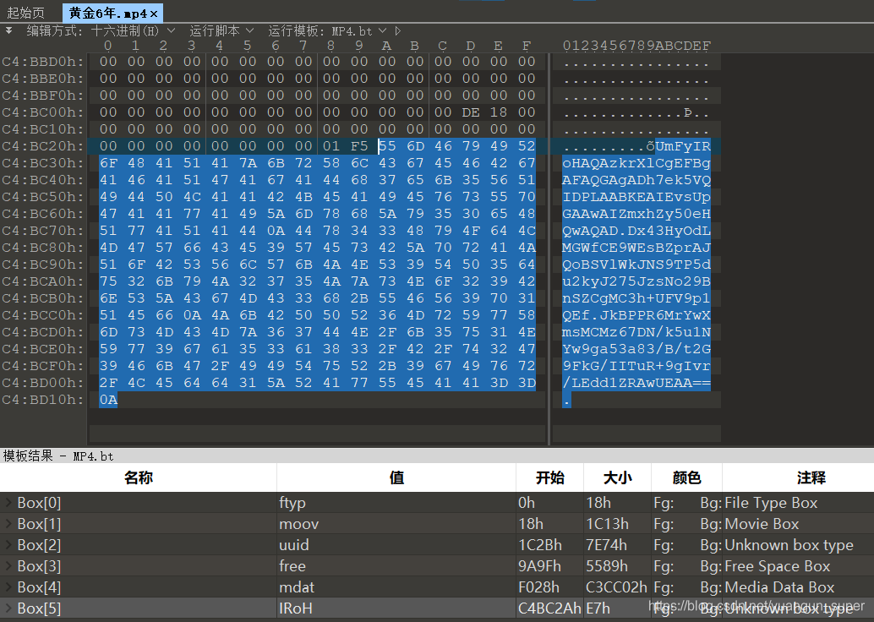Click the DE byte in the hex grid

click(470, 112)
